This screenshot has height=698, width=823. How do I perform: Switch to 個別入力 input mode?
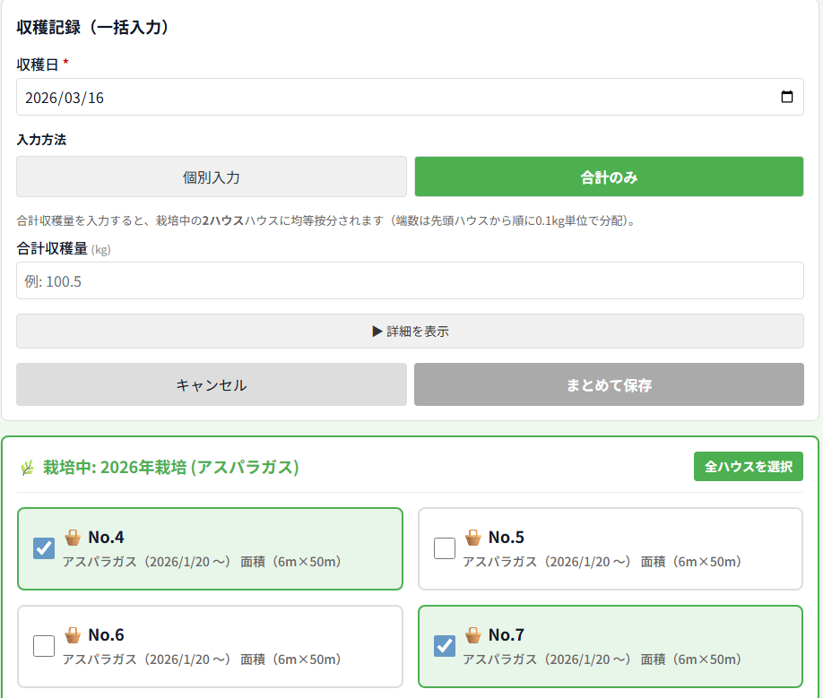point(212,177)
